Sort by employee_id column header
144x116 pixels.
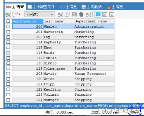pos(28,21)
